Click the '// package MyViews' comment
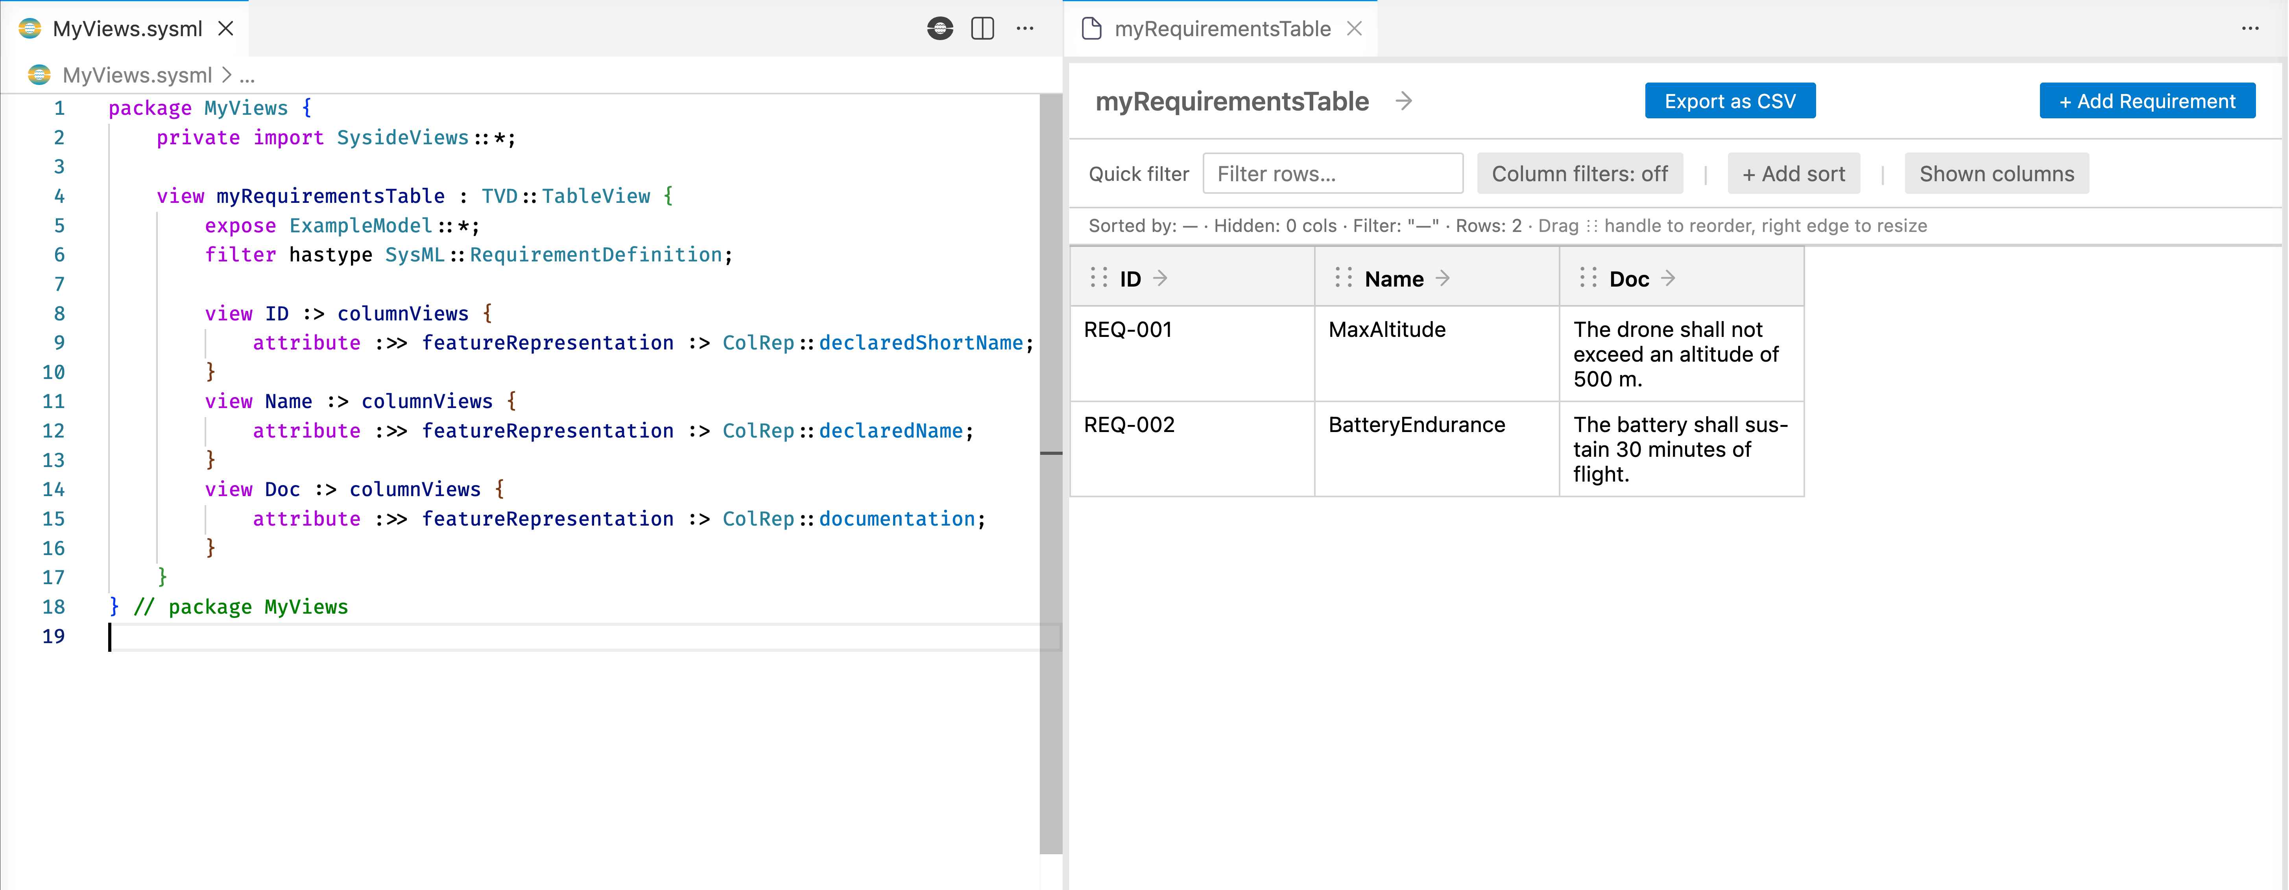The image size is (2289, 890). click(x=241, y=607)
